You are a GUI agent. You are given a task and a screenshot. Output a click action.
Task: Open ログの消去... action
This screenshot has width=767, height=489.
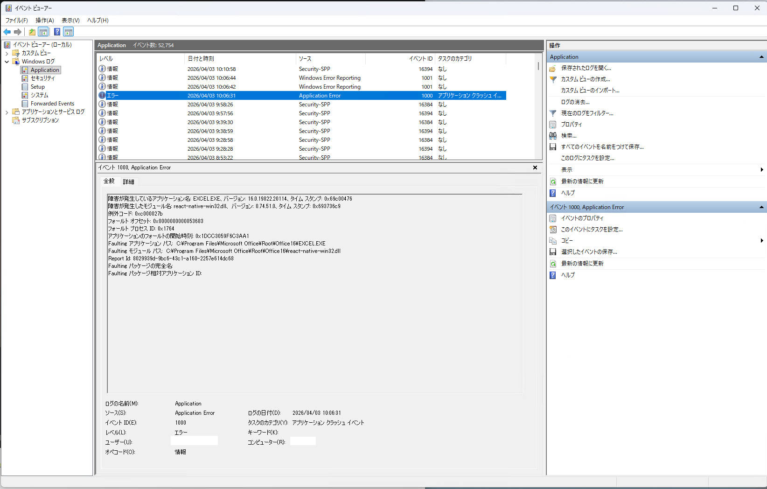tap(575, 102)
